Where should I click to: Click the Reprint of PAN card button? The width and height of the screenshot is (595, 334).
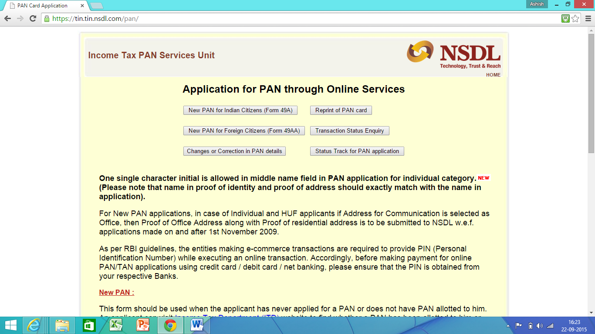pyautogui.click(x=341, y=110)
